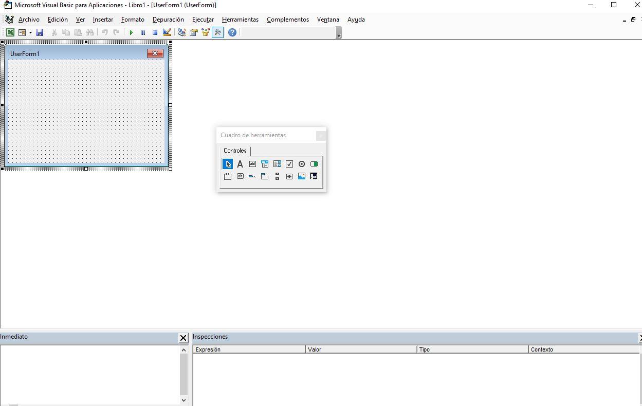Select the Label control from the toolbox

pyautogui.click(x=240, y=163)
